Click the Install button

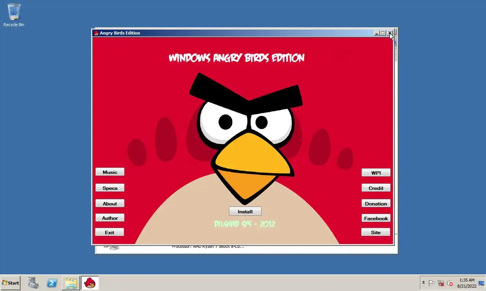245,211
